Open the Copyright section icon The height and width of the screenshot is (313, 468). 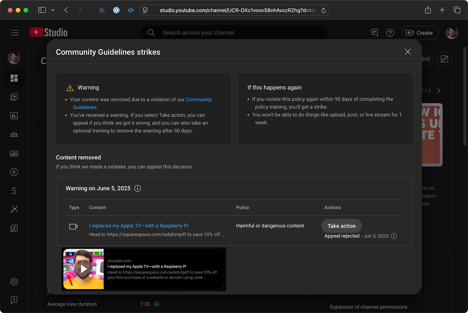pos(14,172)
